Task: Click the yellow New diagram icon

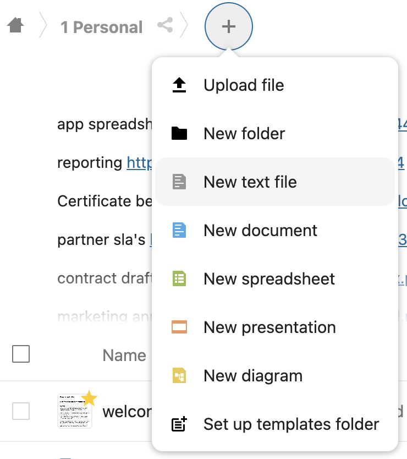Action: coord(179,376)
